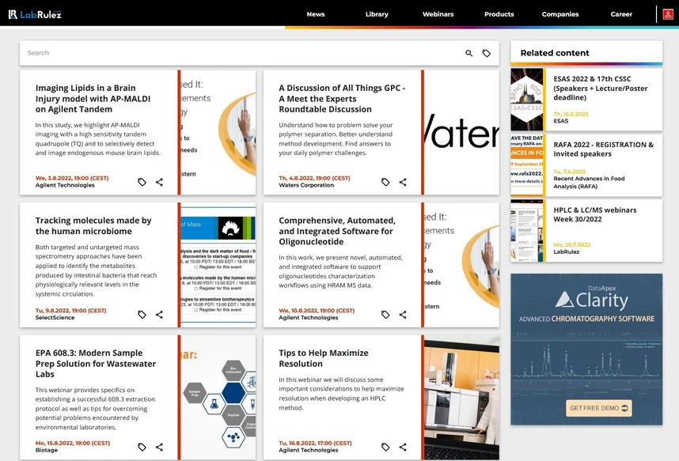Share the Tips to Maximize Resolution webinar

403,447
